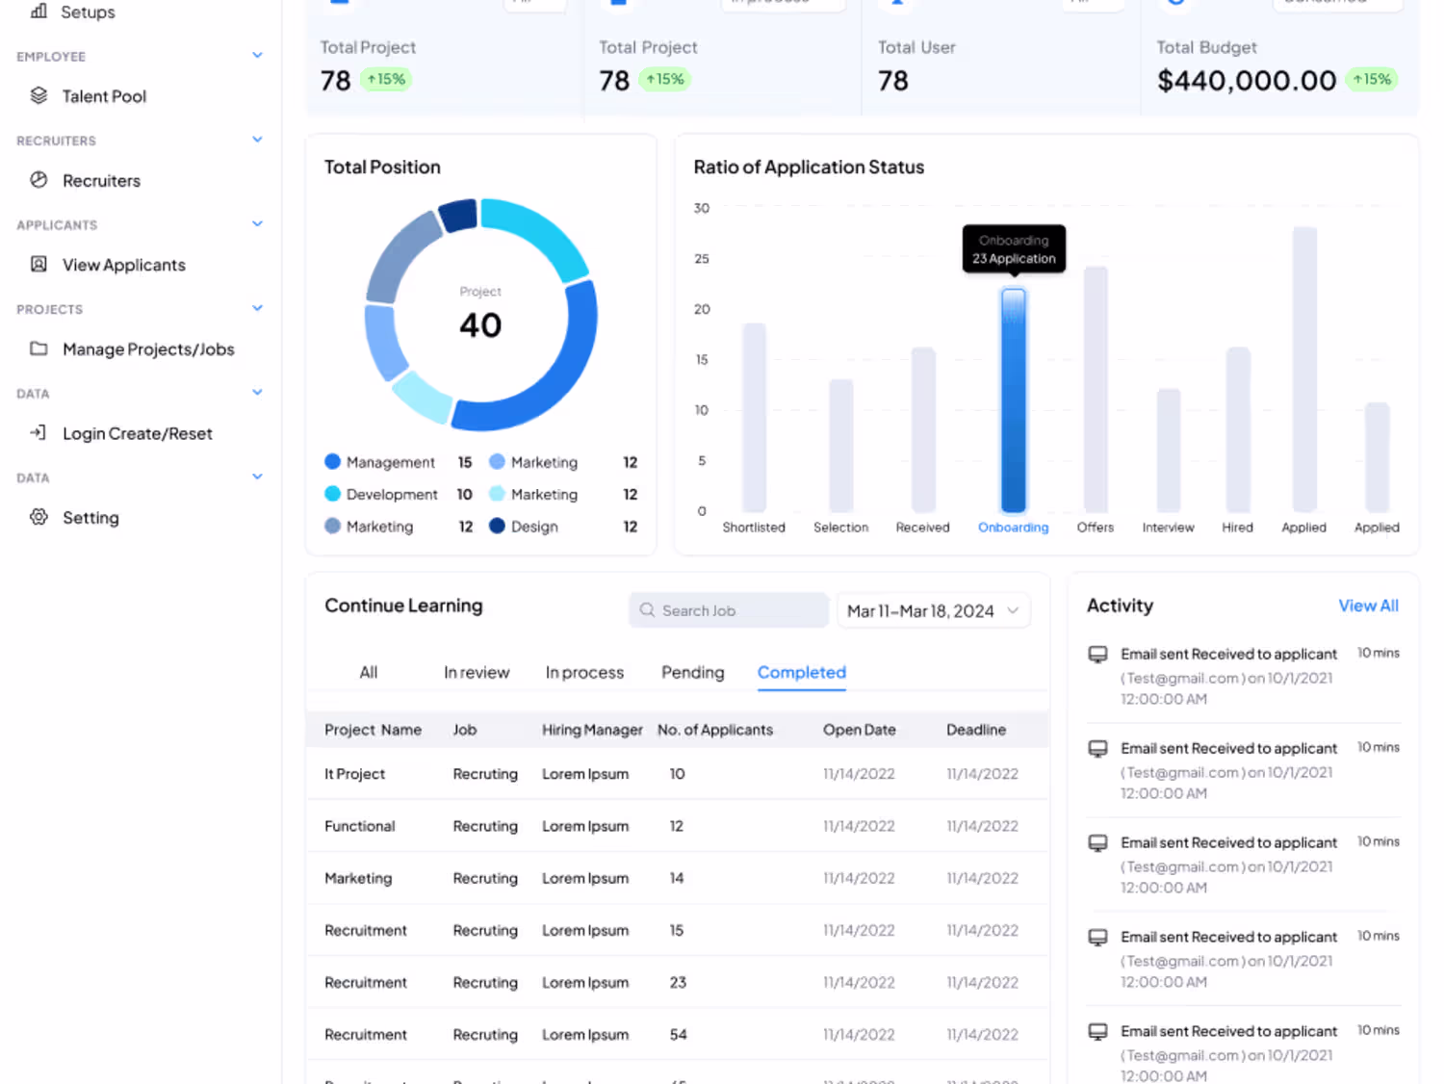Click the Recruiters pie chart icon
The width and height of the screenshot is (1444, 1084).
[x=39, y=180]
